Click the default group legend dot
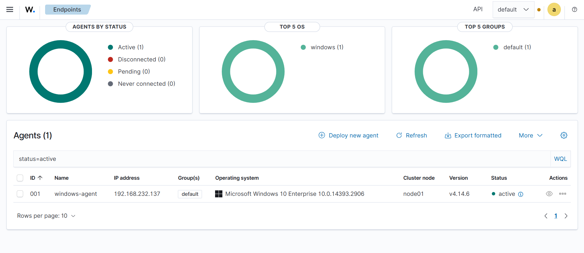This screenshot has width=584, height=253. (496, 47)
